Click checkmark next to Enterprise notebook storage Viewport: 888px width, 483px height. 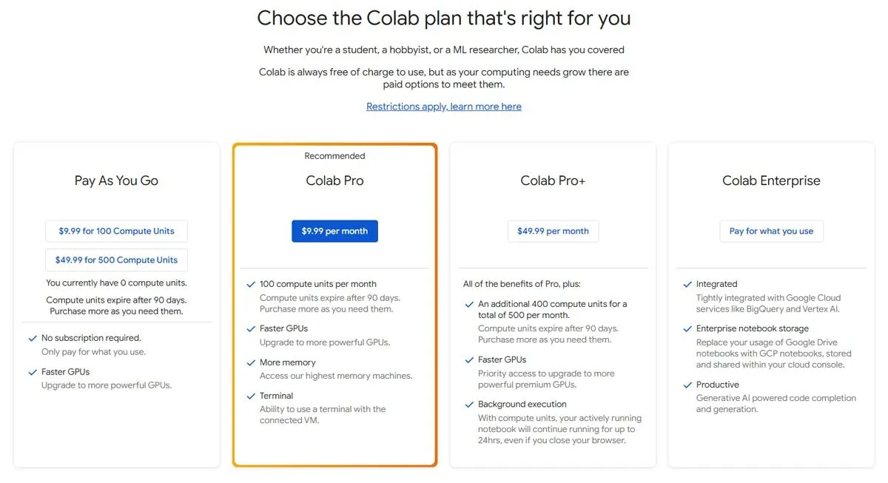[x=687, y=328]
